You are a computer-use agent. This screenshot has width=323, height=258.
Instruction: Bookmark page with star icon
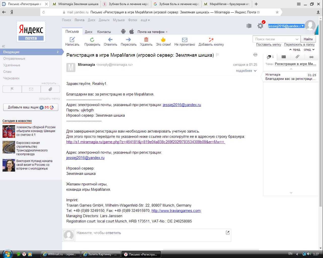277,12
